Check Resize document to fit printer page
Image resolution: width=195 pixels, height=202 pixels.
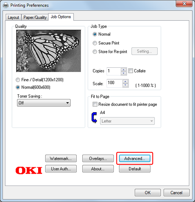[95, 104]
